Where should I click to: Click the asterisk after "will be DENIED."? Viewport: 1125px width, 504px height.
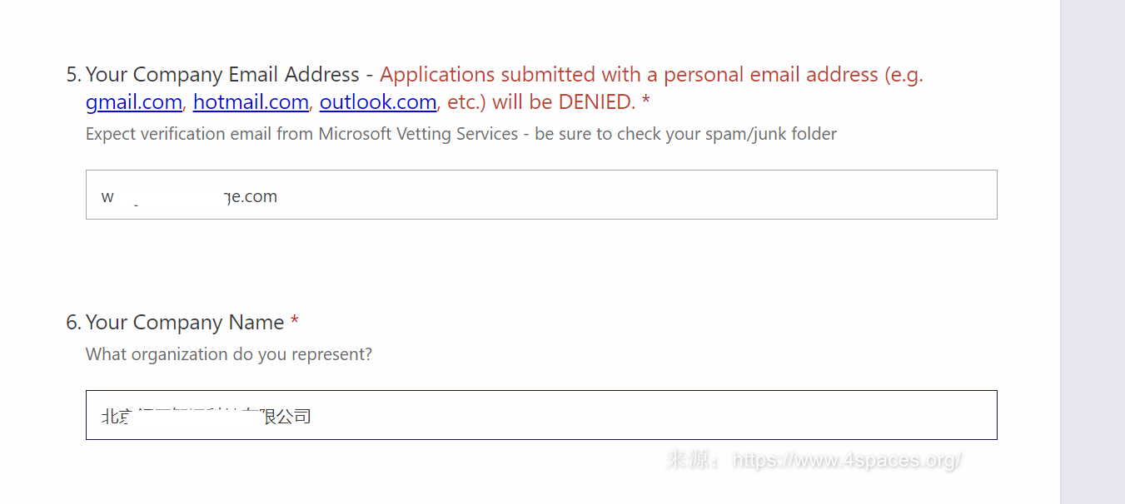[x=646, y=101]
